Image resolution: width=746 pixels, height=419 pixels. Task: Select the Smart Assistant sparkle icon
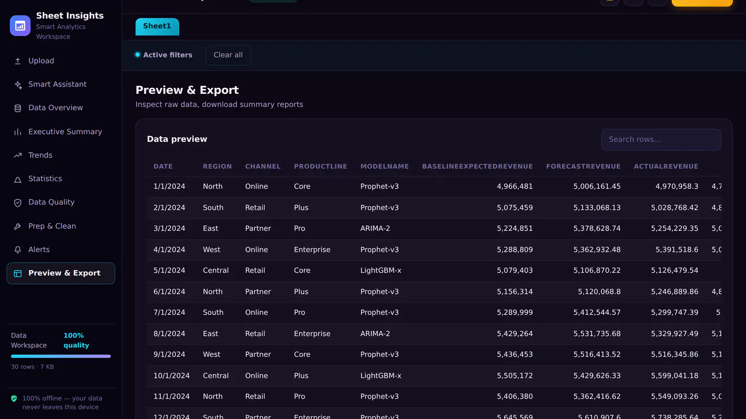click(x=17, y=85)
